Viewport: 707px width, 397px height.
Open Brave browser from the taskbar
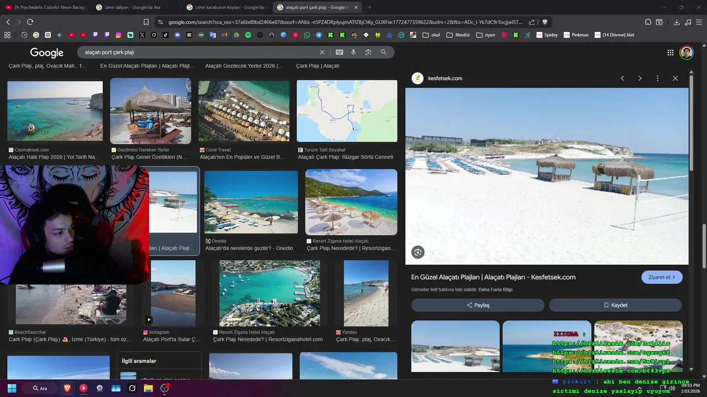tap(67, 388)
